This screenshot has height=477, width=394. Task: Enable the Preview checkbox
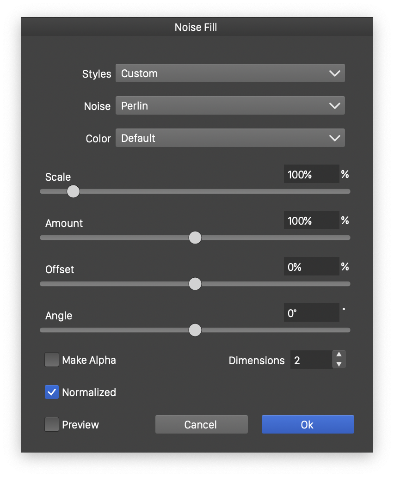coord(52,424)
